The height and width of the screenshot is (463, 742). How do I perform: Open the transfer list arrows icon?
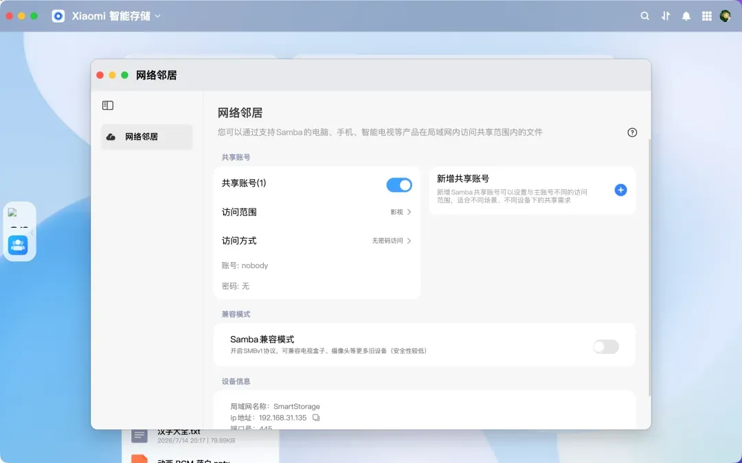click(665, 16)
